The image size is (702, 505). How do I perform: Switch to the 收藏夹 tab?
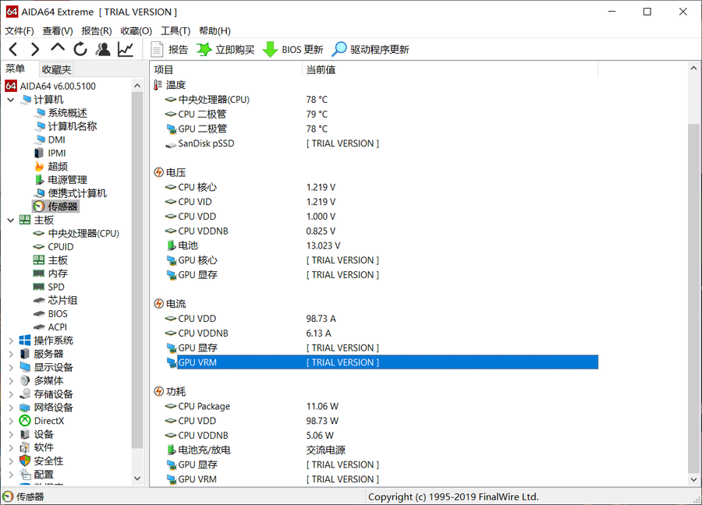[56, 69]
